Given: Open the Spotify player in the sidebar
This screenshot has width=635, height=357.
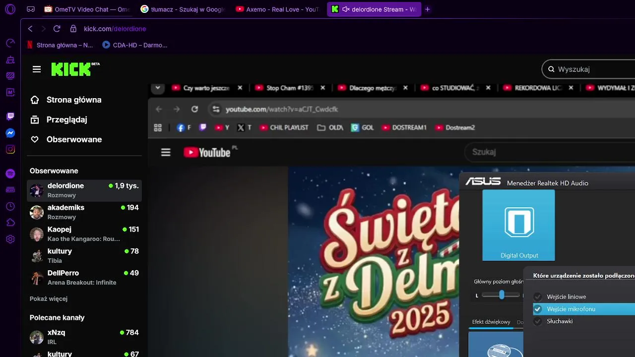Looking at the screenshot, I should pyautogui.click(x=10, y=174).
